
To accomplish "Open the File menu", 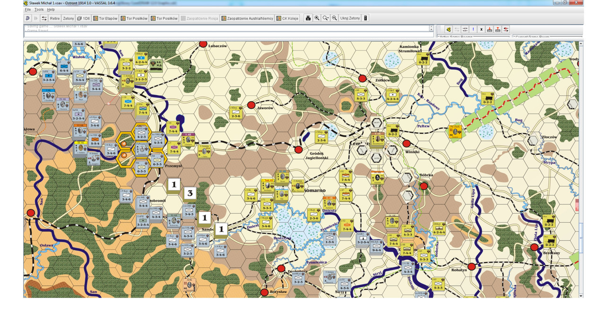I will point(28,9).
